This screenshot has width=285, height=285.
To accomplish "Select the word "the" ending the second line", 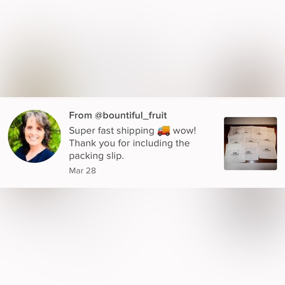I will point(182,143).
